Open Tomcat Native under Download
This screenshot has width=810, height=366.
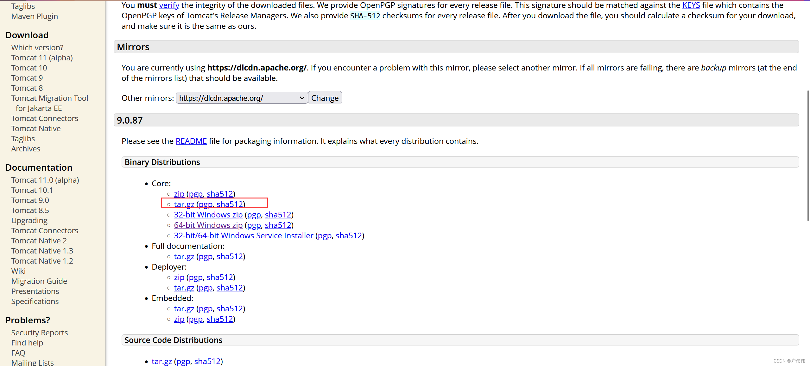[x=36, y=128]
